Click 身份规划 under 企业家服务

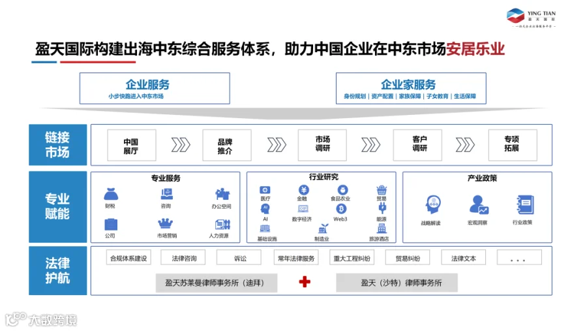tap(355, 97)
